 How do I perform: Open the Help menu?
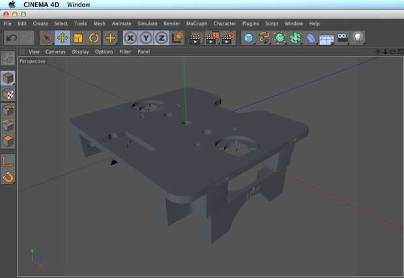315,23
